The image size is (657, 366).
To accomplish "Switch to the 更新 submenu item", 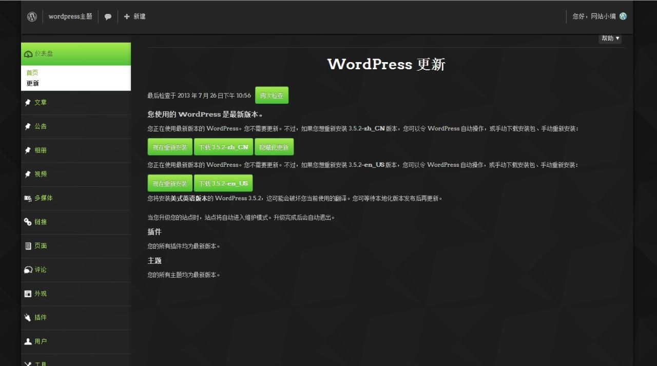I will (32, 83).
